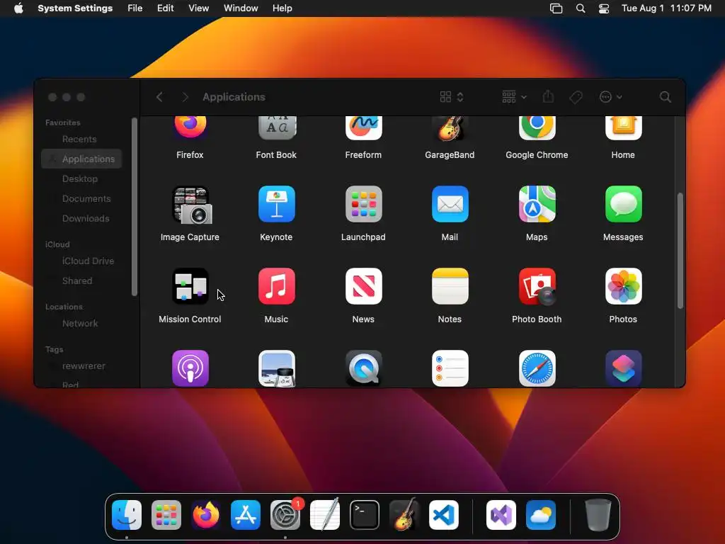Open the Photos app icon
Screen dimensions: 725x544
click(x=623, y=286)
